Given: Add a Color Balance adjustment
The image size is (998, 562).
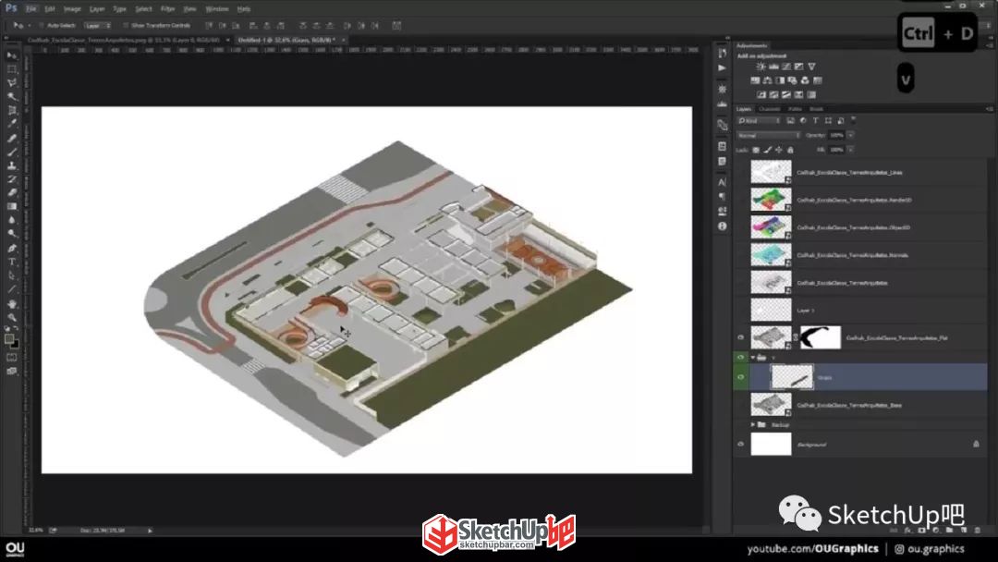Looking at the screenshot, I should point(768,80).
